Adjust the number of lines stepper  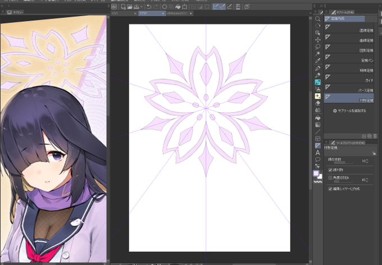(367, 161)
